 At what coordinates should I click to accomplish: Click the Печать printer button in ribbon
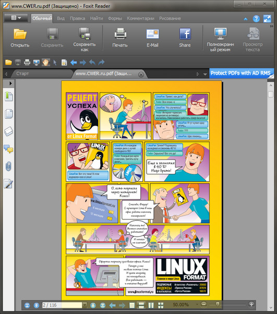coord(120,38)
